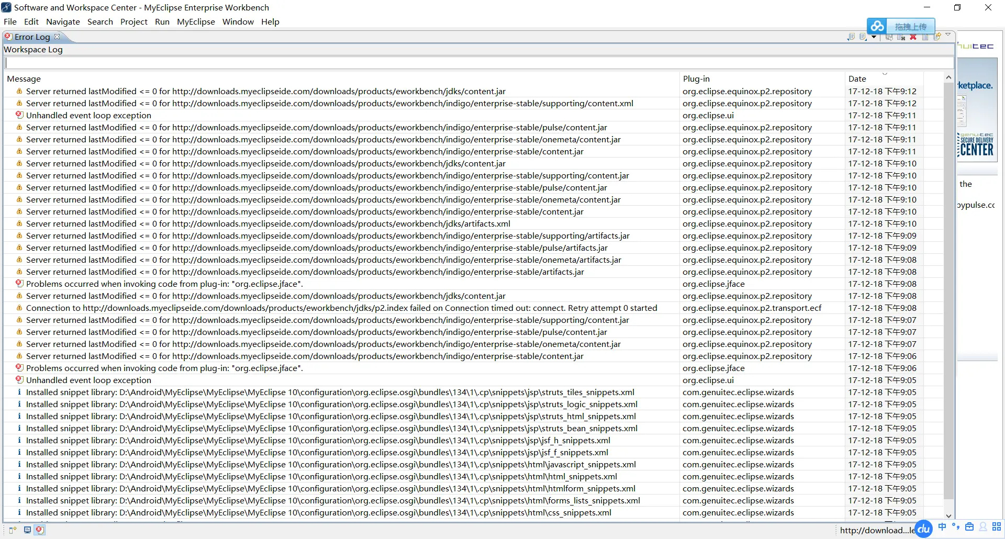Click the Error Log fast view icon
The height and width of the screenshot is (539, 1005).
[39, 530]
